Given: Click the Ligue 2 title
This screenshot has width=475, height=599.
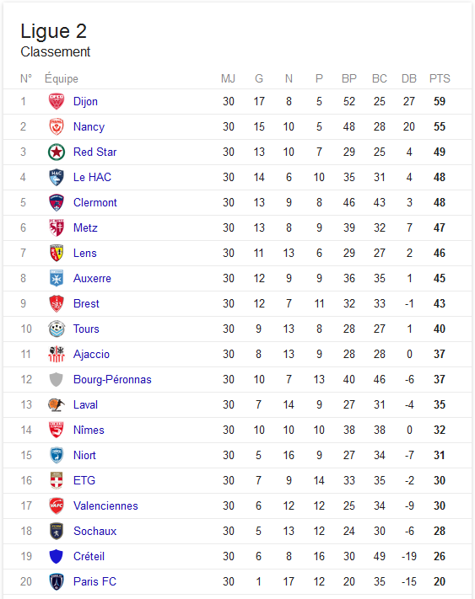Looking at the screenshot, I should (53, 31).
